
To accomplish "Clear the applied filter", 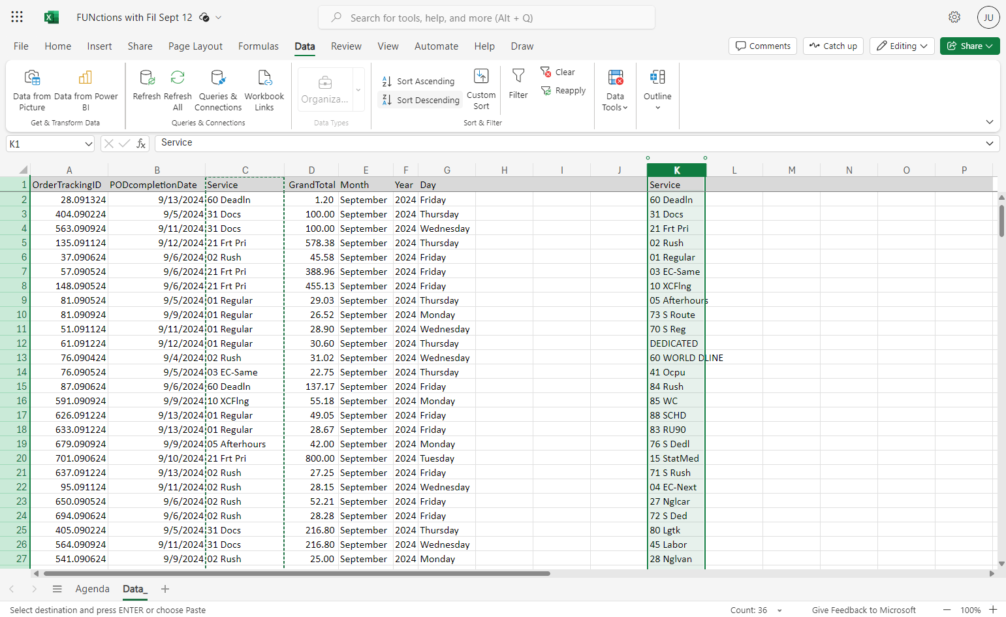I will [x=558, y=72].
